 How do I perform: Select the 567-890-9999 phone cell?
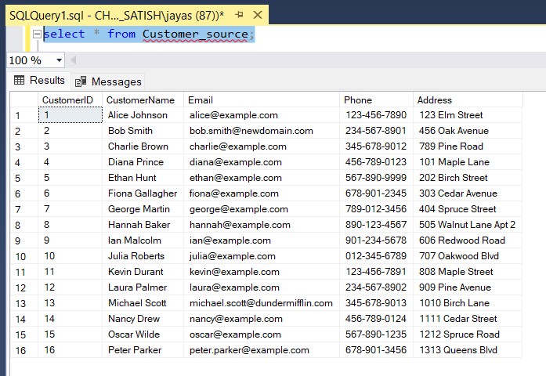click(376, 178)
